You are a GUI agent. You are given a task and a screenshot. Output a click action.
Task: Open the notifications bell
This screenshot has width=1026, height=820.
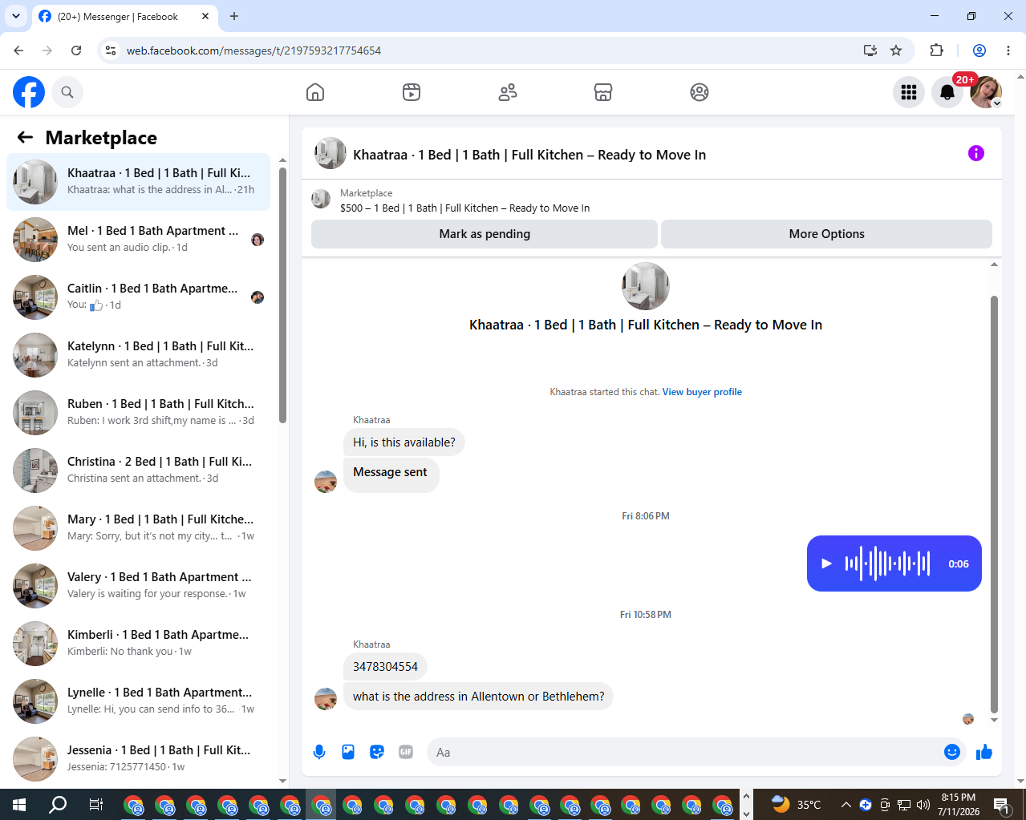pos(947,92)
